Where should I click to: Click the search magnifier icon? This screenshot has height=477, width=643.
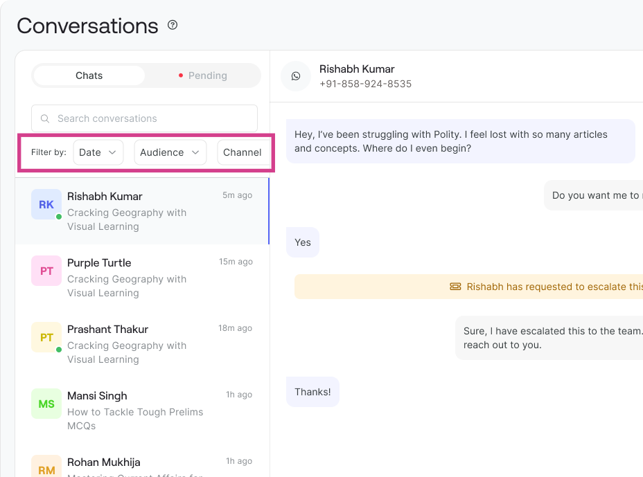click(x=45, y=118)
